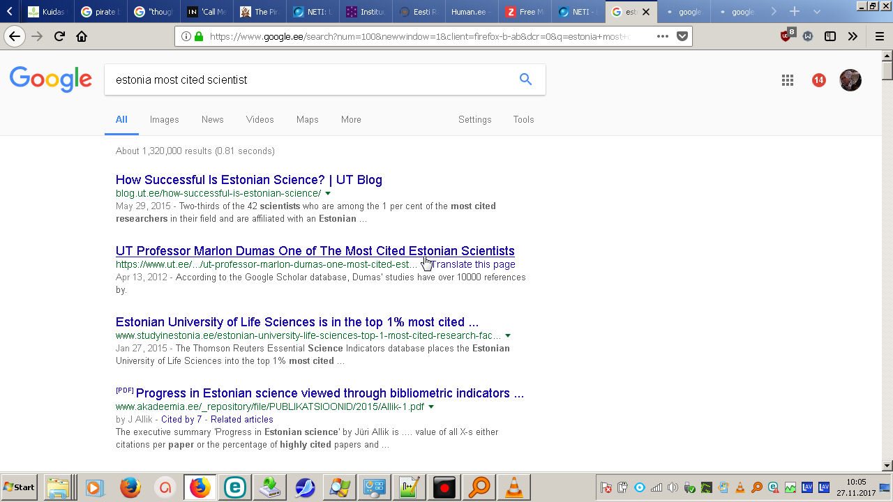This screenshot has width=893, height=502.
Task: Open the orange magnifier search app
Action: (x=479, y=487)
